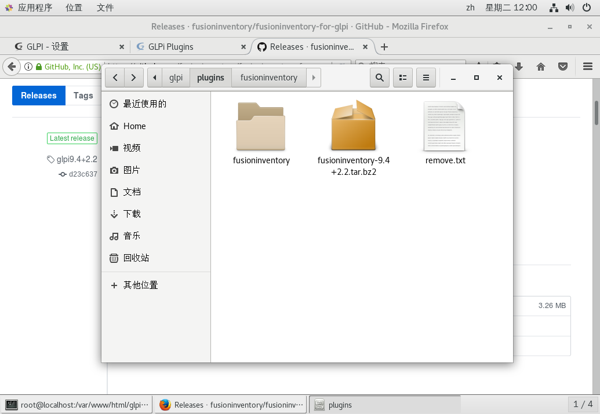This screenshot has height=414, width=600.
Task: Show earlier path segments with left arrow
Action: click(x=155, y=78)
